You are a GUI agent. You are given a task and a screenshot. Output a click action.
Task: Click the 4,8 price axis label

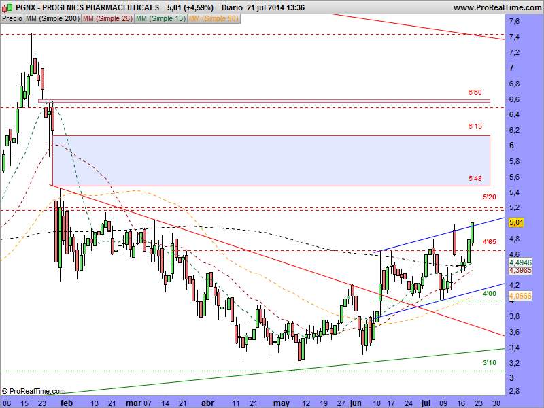click(515, 239)
